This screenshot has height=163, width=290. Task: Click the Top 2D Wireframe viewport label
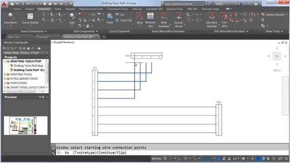point(63,42)
